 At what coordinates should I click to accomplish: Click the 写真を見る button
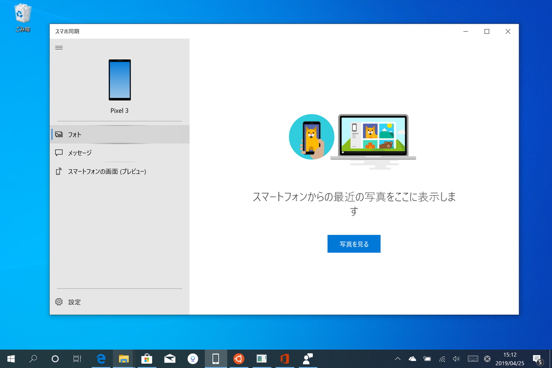click(x=354, y=244)
